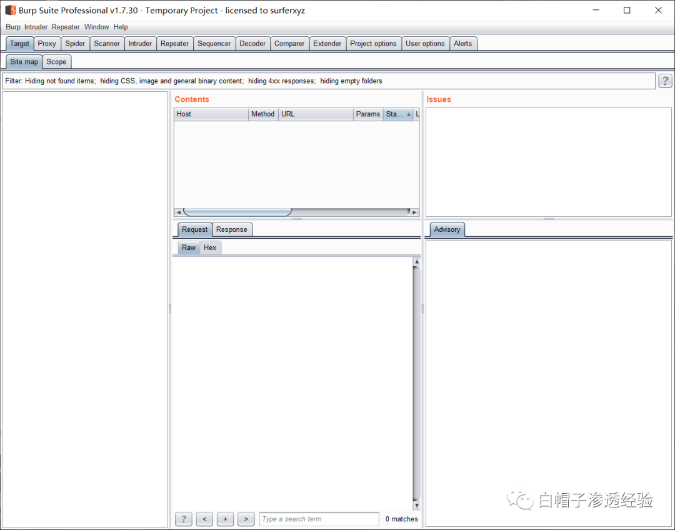Select the Request tab

[x=194, y=229]
